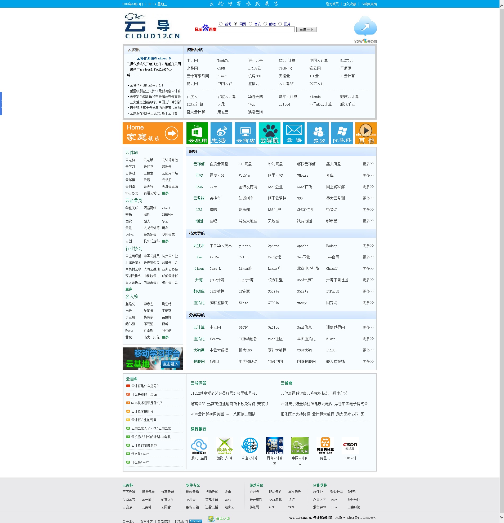Open 百度云网盘 link
Viewport: 504px width, 523px height.
219,164
